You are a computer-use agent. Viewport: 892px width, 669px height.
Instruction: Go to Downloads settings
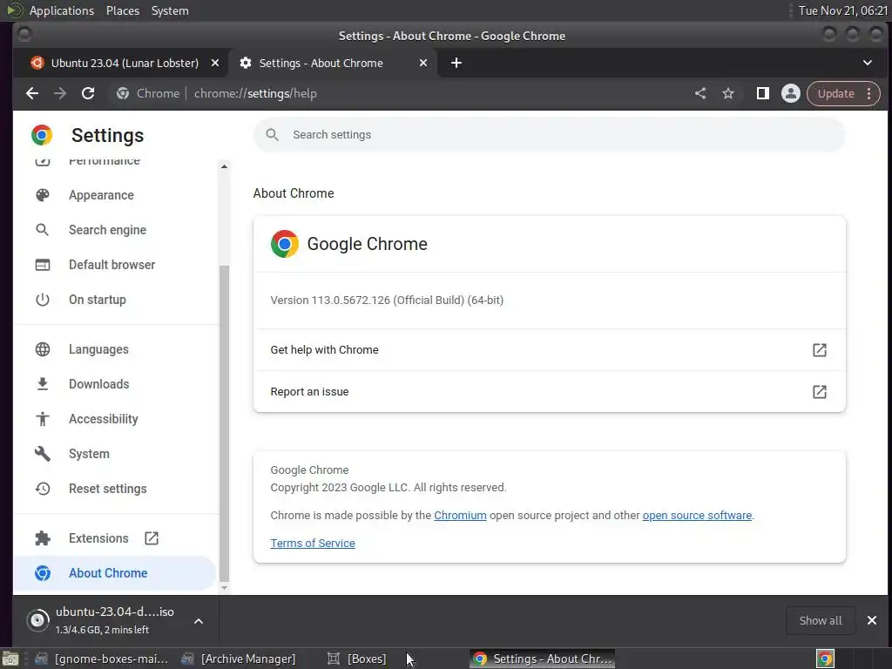pos(99,384)
